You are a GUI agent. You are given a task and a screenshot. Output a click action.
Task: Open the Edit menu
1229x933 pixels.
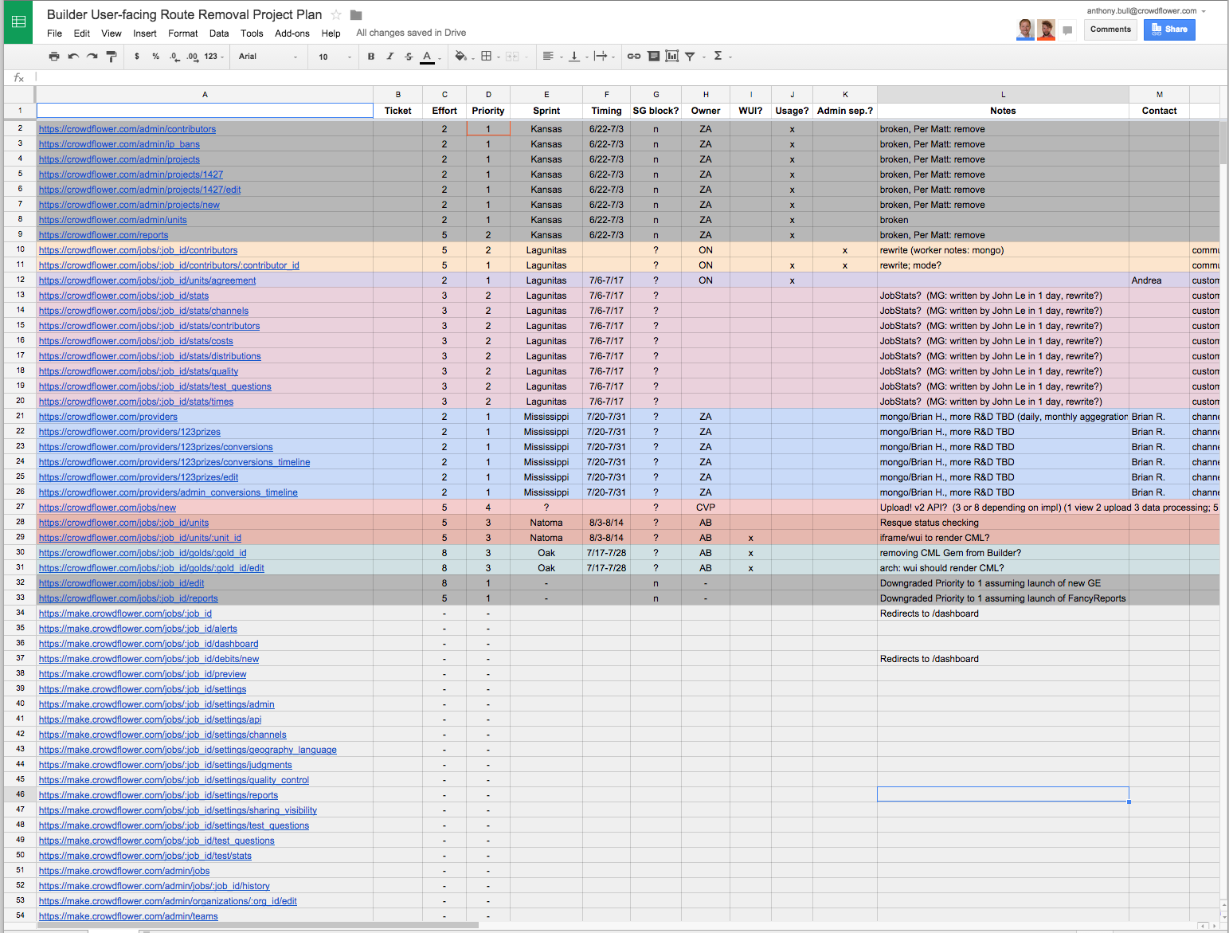tap(82, 33)
